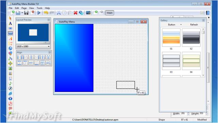
Task: Click the yellow Undo arrow
Action: [46, 13]
